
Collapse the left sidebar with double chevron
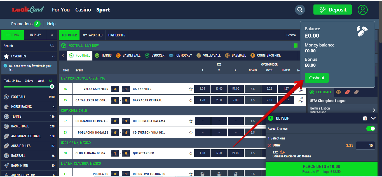pos(52,35)
